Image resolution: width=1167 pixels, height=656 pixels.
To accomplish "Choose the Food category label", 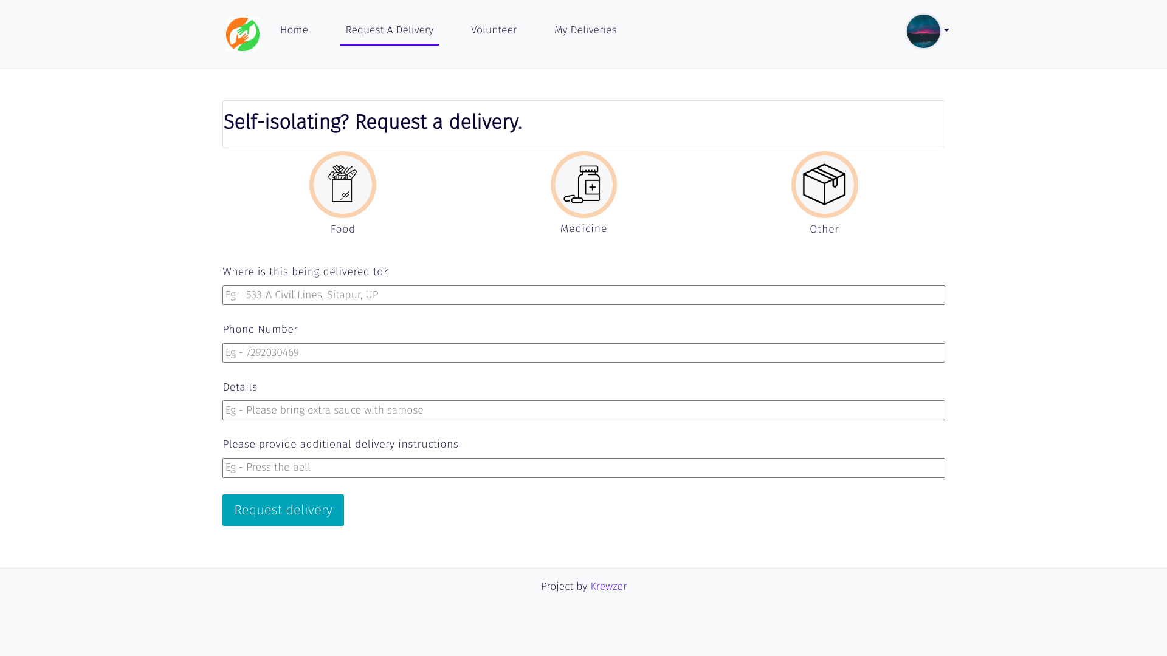I will coord(343,229).
